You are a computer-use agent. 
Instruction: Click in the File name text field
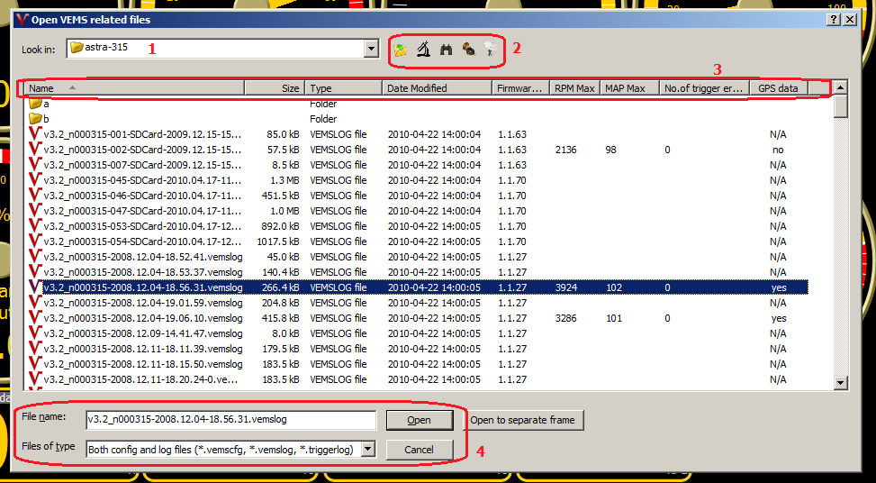click(230, 420)
